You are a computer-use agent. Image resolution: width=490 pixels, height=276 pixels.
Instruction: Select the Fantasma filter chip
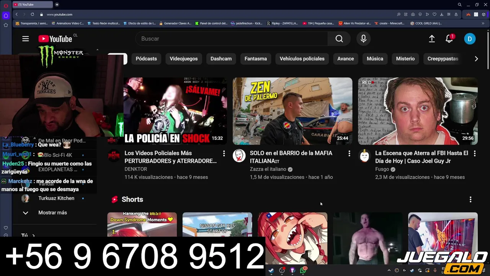tap(256, 59)
